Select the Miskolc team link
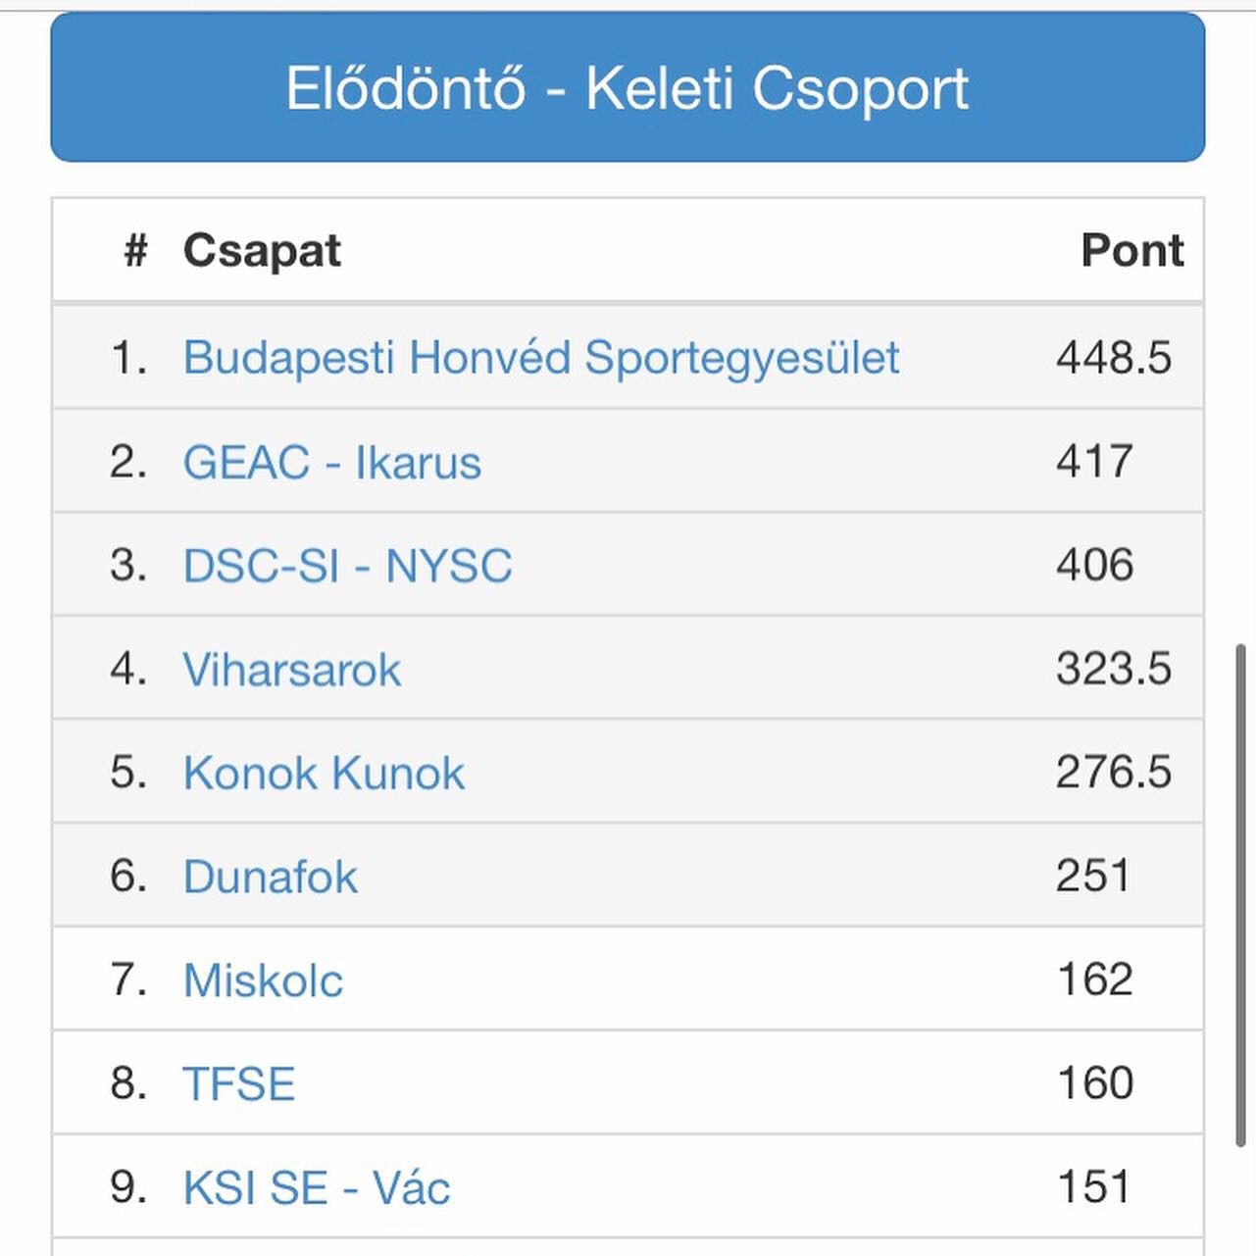The height and width of the screenshot is (1256, 1256). [x=263, y=980]
